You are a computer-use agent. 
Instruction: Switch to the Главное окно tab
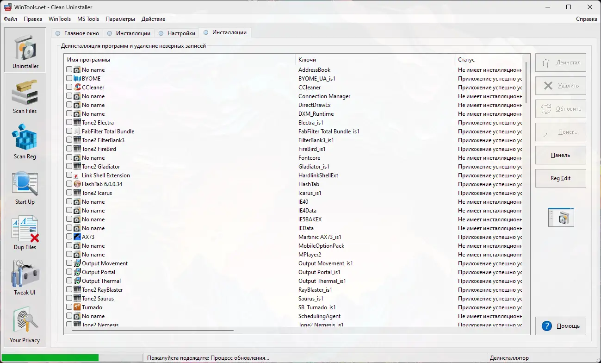pyautogui.click(x=77, y=33)
